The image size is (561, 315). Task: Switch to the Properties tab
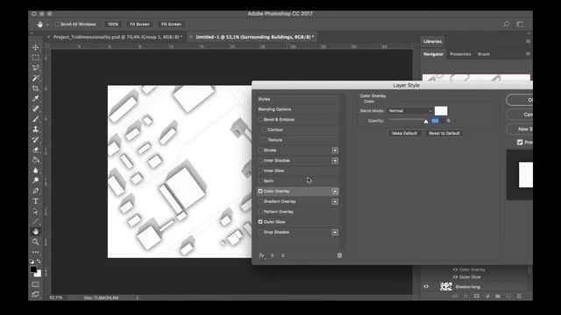(460, 54)
